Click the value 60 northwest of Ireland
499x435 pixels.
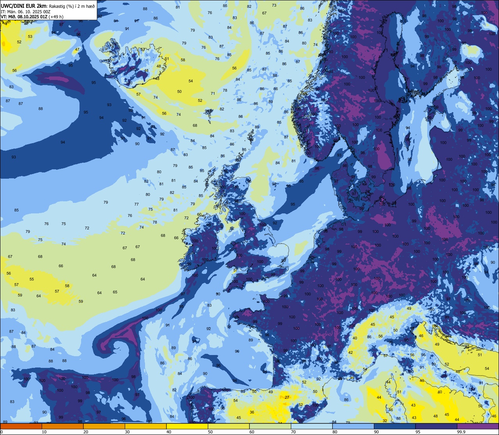click(x=199, y=214)
